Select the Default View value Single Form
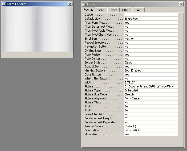 coord(151,19)
